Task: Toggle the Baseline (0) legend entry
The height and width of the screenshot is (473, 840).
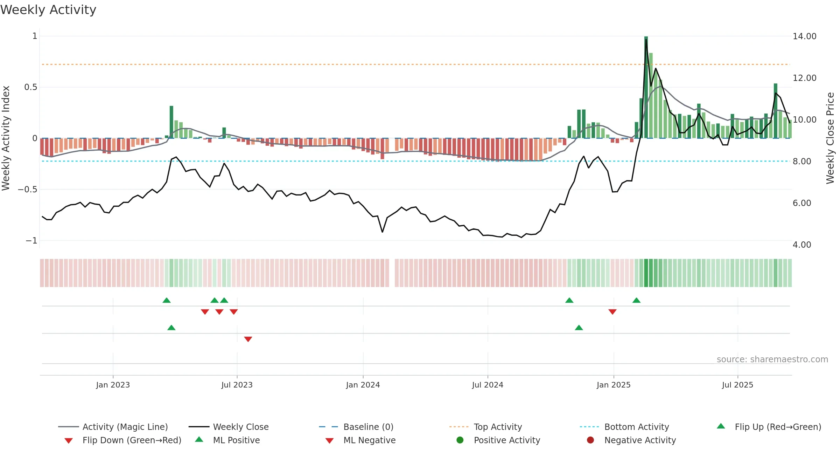Action: pyautogui.click(x=356, y=427)
